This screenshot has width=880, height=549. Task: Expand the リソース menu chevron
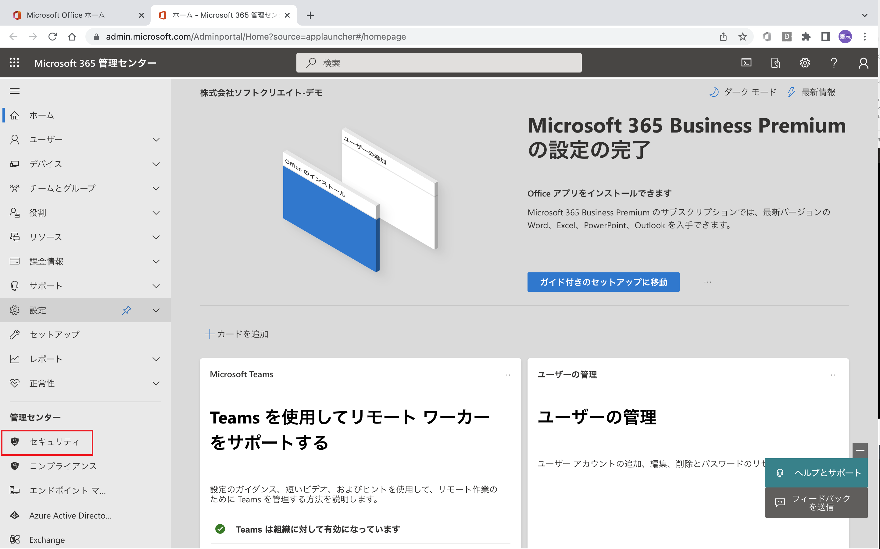pos(156,237)
